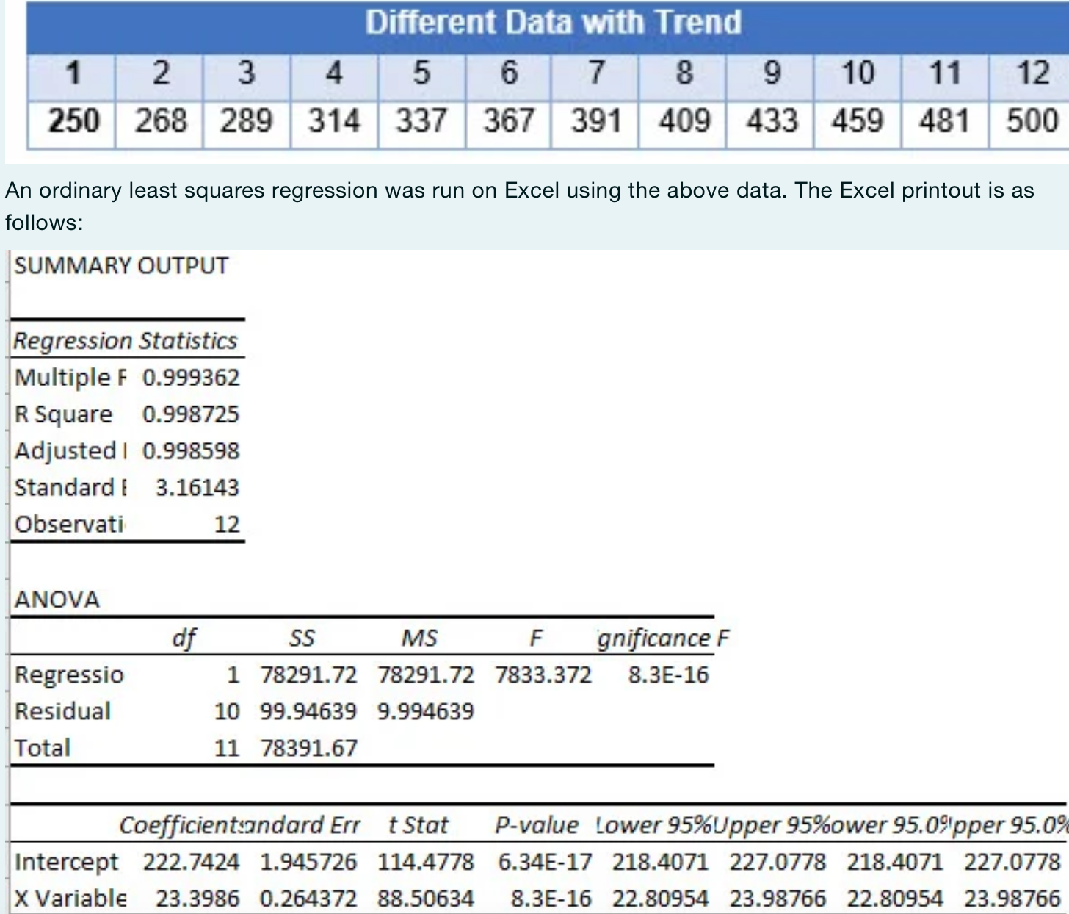
Task: Select the Total SS value 78391.67
Action: 308,747
